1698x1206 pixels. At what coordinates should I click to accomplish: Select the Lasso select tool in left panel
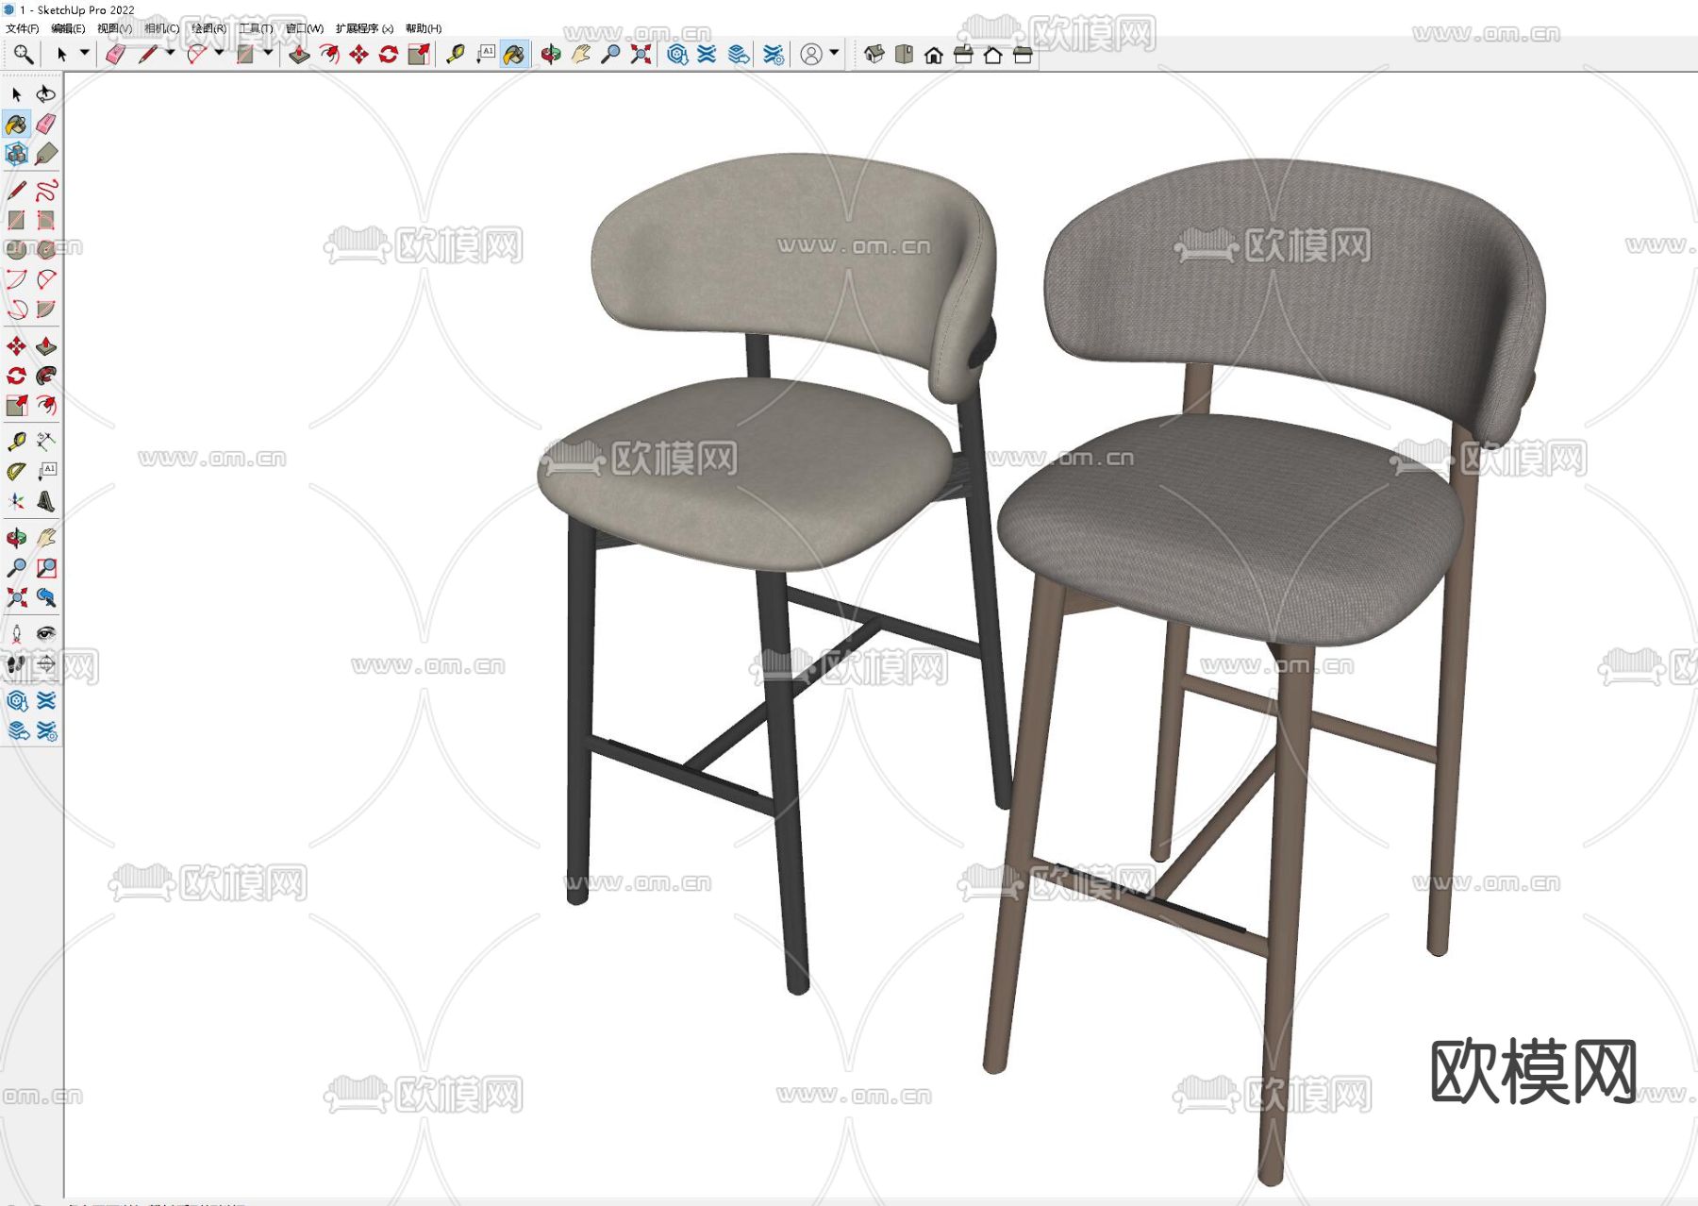coord(46,94)
